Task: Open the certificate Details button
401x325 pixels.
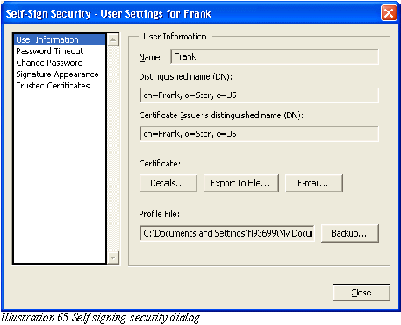Action: [x=168, y=183]
